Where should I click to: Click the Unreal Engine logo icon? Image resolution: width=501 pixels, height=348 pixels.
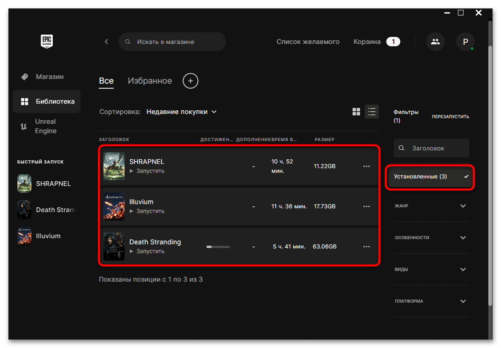(24, 126)
